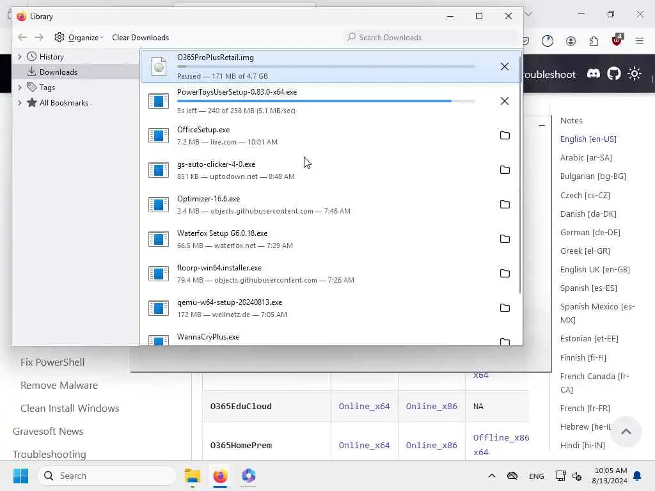Screen dimensions: 655x491
Task: Click the PowerToys download progress bar
Action: (326, 101)
